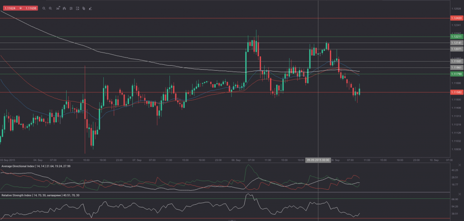Select the red 1.12420 price level tag
This screenshot has height=221, width=464.
(x=456, y=18)
